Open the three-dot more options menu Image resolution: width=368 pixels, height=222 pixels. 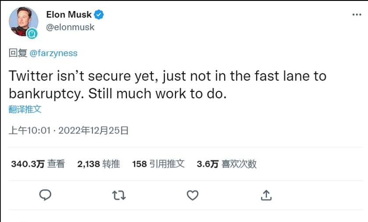[x=357, y=14]
